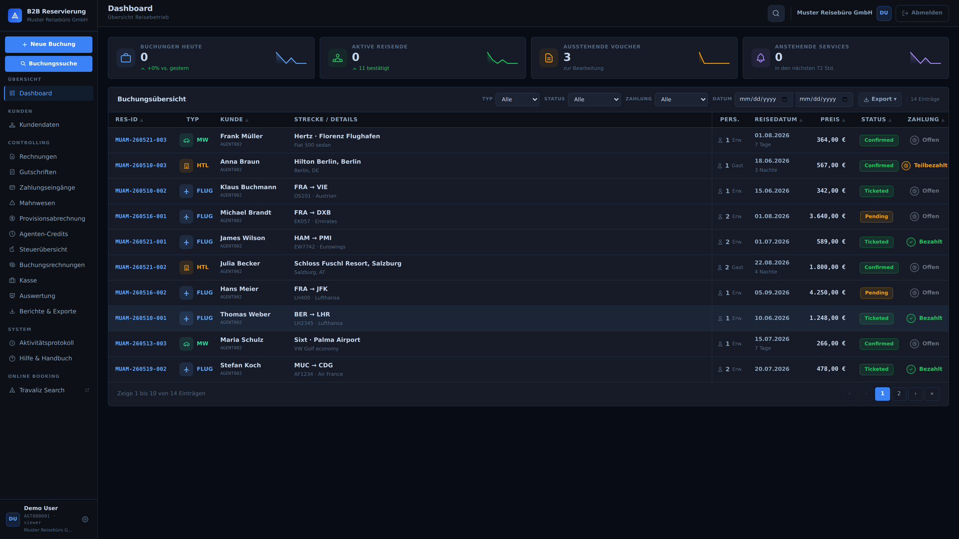Click the people icon in Aktive Reisende card
959x539 pixels.
(338, 58)
